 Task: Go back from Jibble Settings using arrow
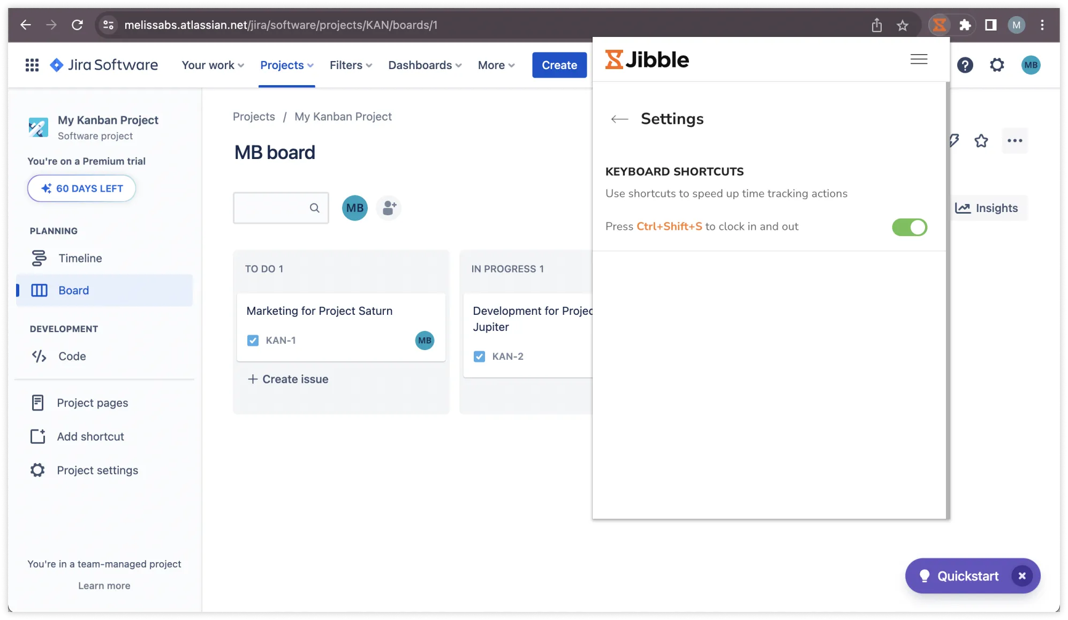pos(619,119)
